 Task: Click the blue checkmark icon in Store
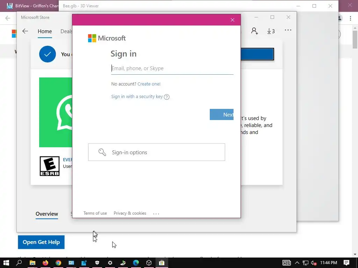48,54
